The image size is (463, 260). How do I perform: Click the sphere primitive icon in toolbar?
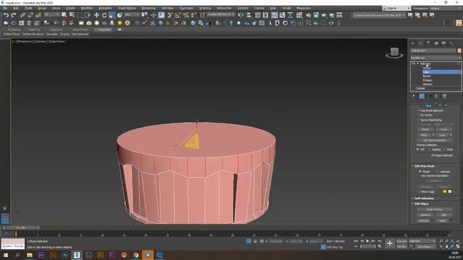point(96,22)
